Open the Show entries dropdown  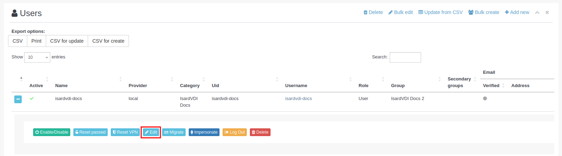(37, 57)
